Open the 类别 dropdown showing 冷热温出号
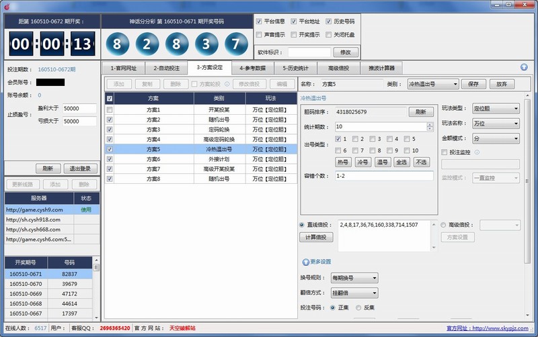538x337 pixels. pos(432,85)
